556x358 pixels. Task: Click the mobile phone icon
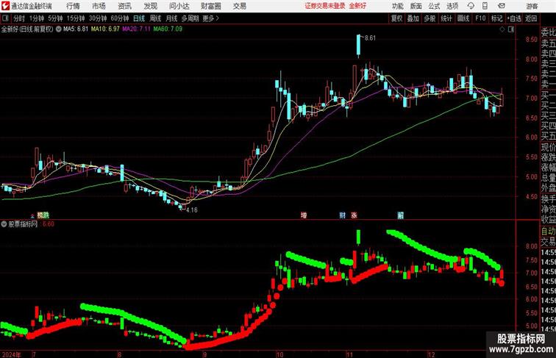485,6
